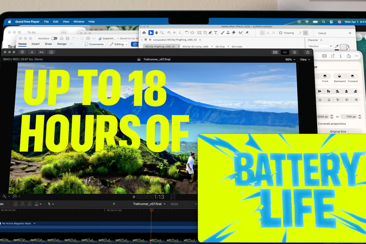Click the share icon in video window toolbar
This screenshot has width=366, height=244.
click(307, 52)
